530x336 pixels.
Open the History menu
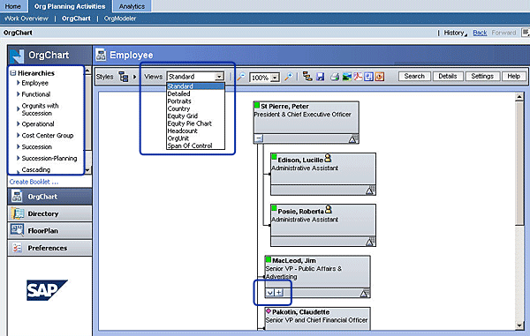455,33
